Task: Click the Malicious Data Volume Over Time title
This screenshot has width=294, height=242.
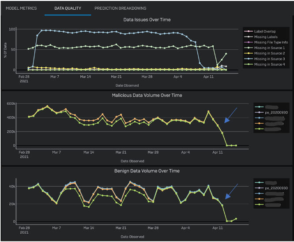Action: pyautogui.click(x=147, y=95)
